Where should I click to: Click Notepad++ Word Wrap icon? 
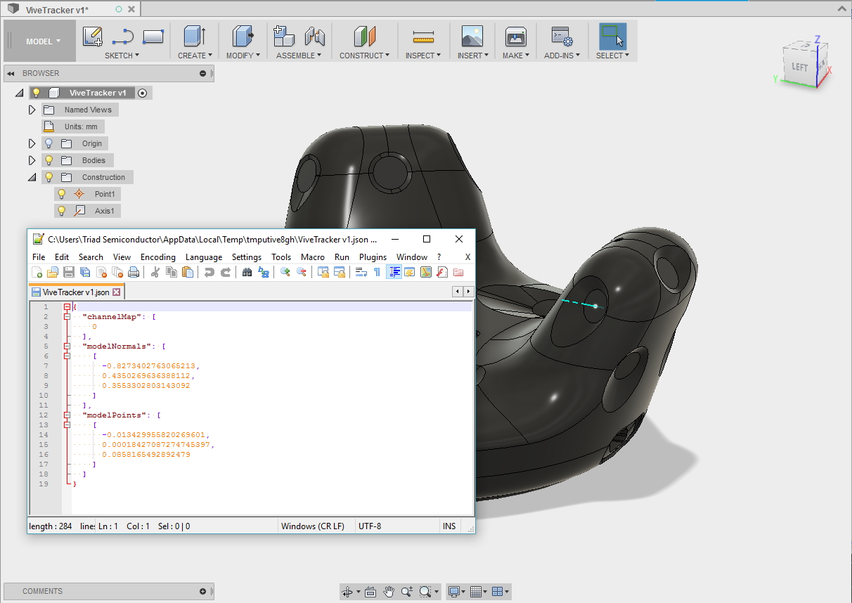click(x=361, y=273)
